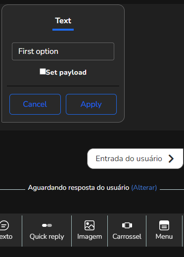This screenshot has height=257, width=184.
Task: Click the Menu label in toolbar
Action: 164,237
